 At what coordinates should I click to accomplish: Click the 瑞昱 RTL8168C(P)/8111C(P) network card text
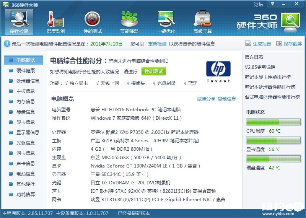tap(158, 200)
